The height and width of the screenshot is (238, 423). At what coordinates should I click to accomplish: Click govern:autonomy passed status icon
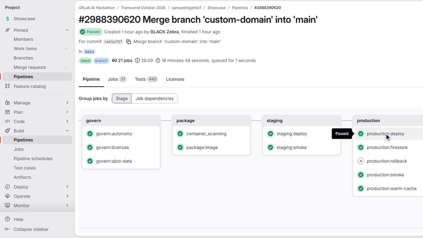coord(90,134)
